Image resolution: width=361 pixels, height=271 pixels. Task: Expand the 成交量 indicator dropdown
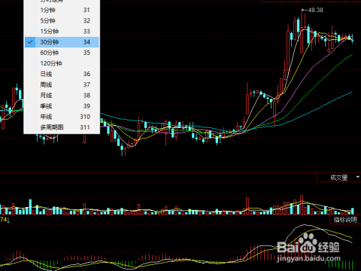tap(358, 177)
